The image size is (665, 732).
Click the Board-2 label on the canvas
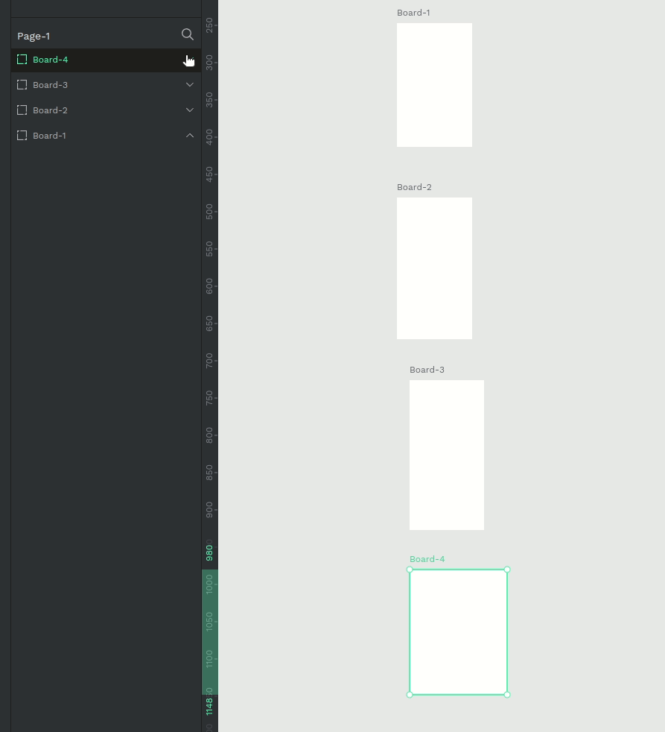click(x=414, y=187)
